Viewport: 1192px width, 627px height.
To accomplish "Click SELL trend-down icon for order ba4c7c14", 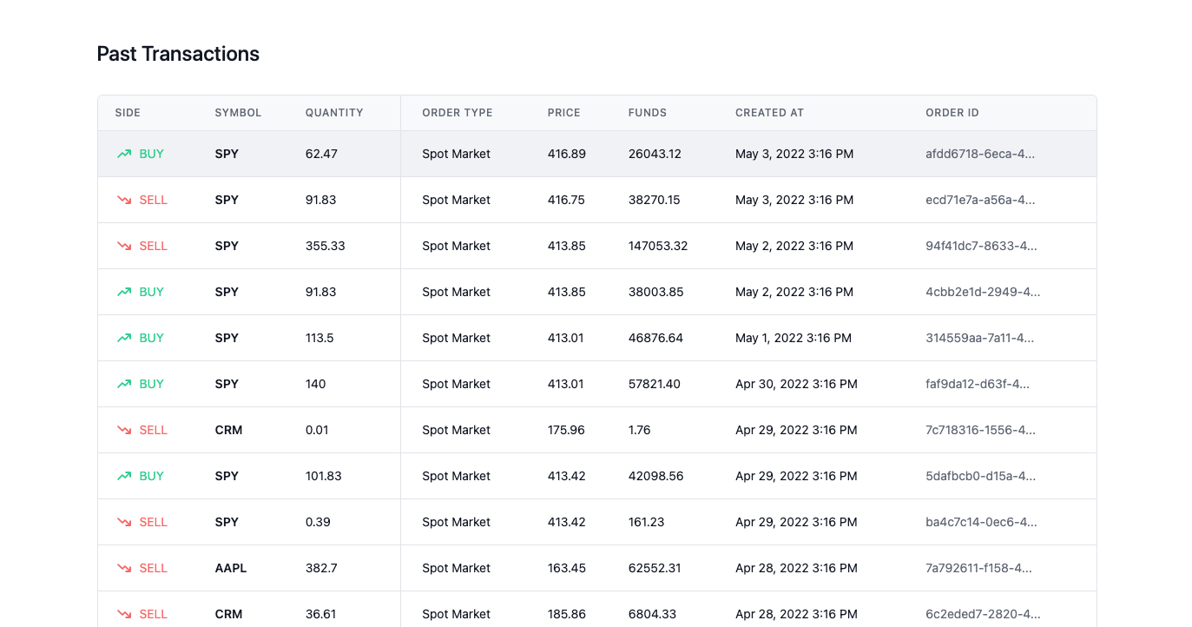I will point(124,522).
